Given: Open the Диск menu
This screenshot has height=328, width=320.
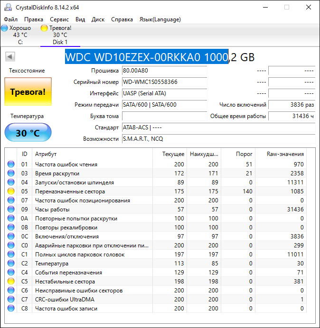Looking at the screenshot, I should coord(98,19).
